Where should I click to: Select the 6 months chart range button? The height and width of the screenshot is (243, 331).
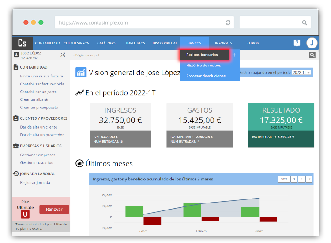(x=301, y=179)
